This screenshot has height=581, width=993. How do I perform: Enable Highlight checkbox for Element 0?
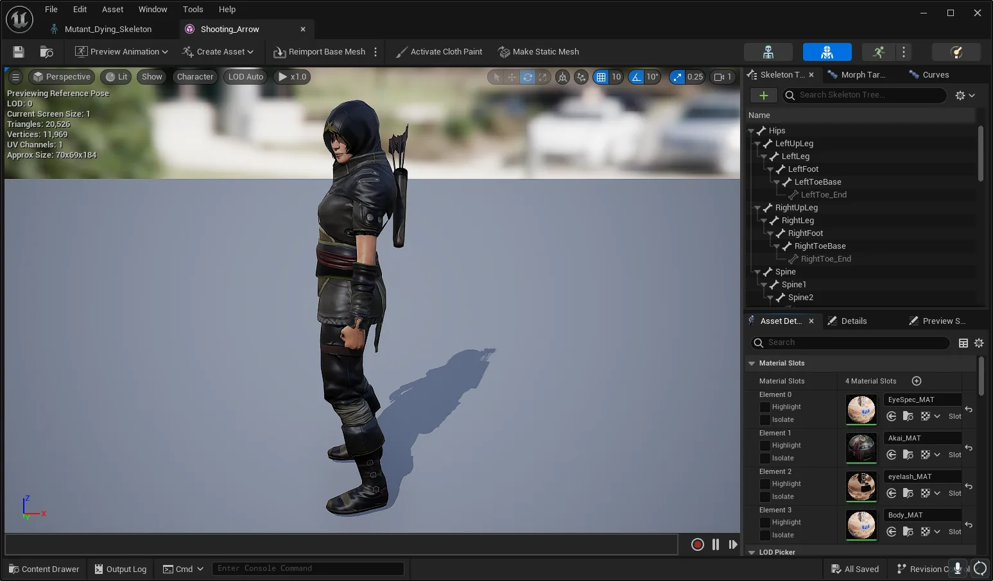(765, 407)
